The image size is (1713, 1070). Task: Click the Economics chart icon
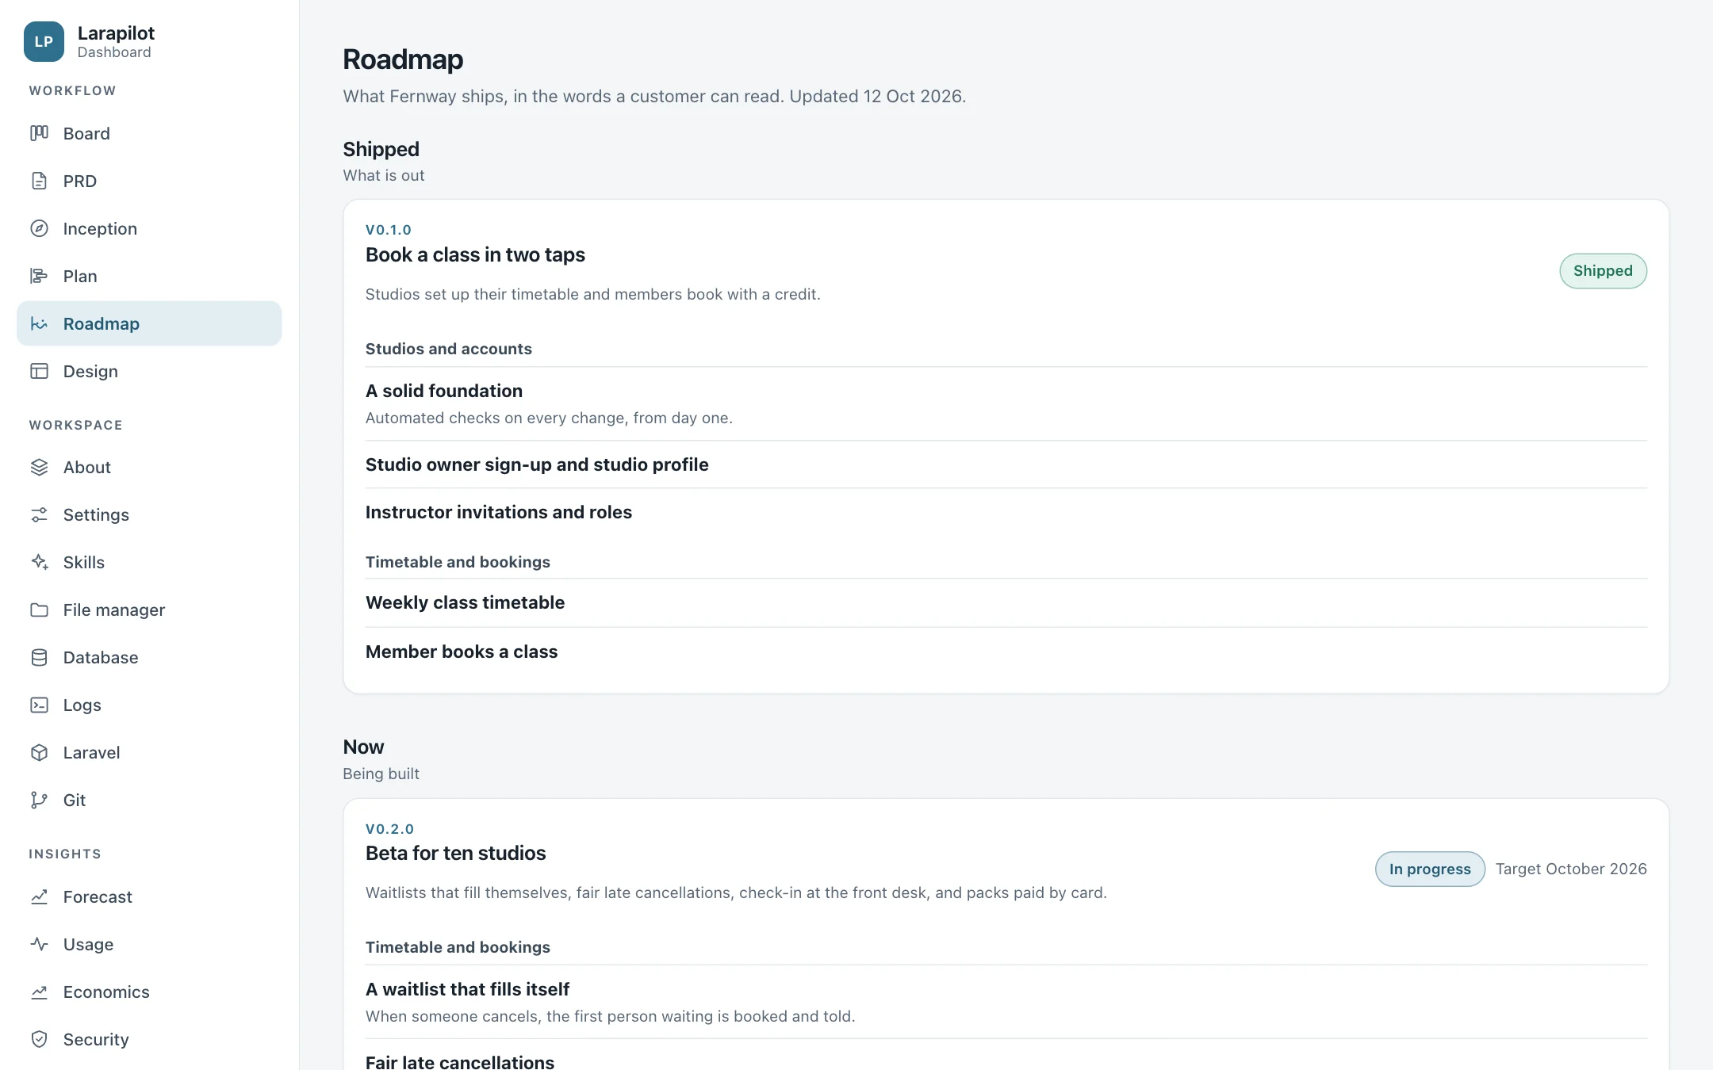(39, 992)
